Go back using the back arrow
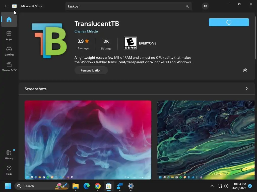This screenshot has height=192, width=257. 6,6
